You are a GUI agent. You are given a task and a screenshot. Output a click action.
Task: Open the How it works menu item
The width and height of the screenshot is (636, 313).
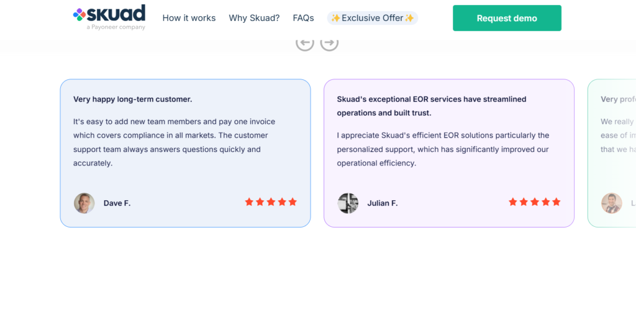[x=189, y=18]
